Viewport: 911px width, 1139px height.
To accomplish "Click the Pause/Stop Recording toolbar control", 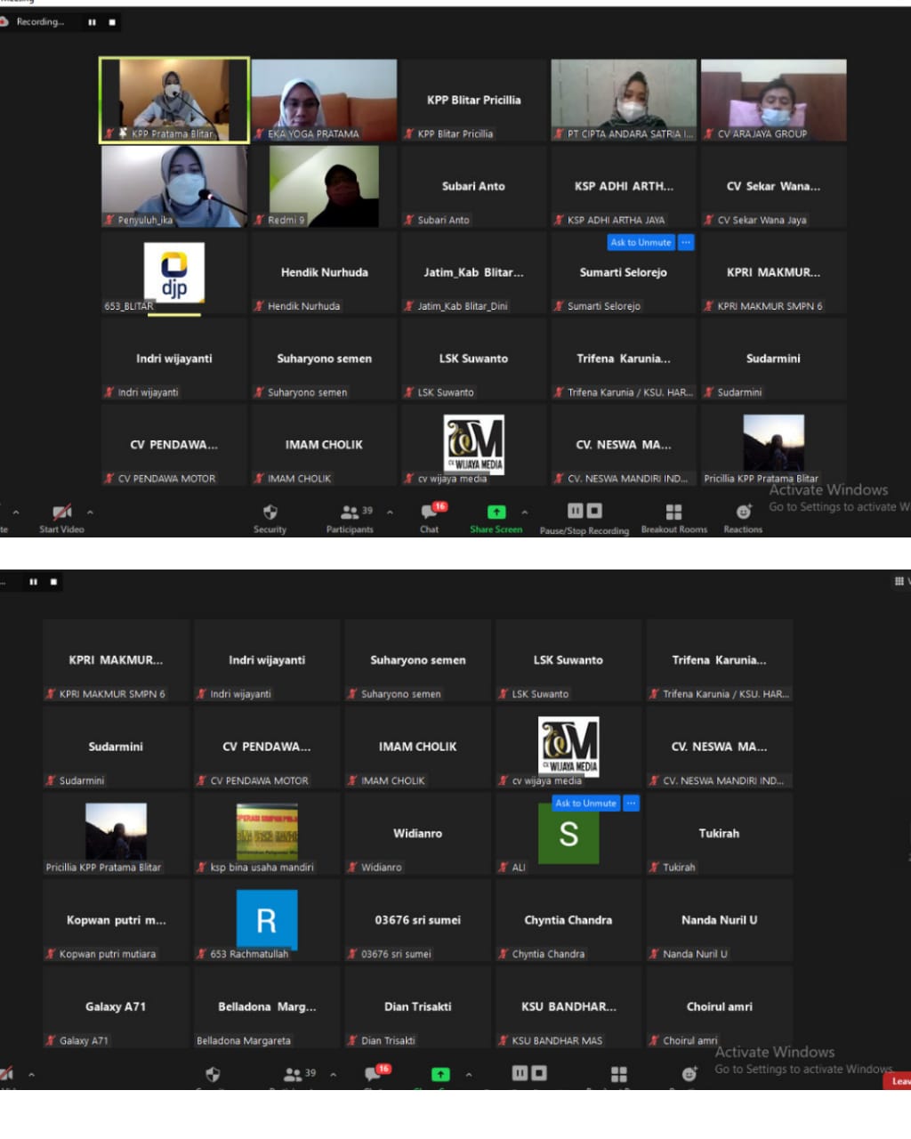I will 584,517.
